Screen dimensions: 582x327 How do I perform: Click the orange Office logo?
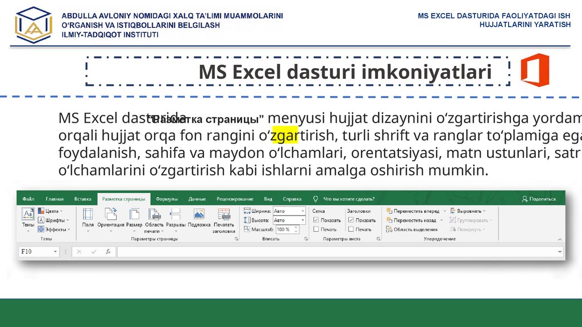click(535, 70)
